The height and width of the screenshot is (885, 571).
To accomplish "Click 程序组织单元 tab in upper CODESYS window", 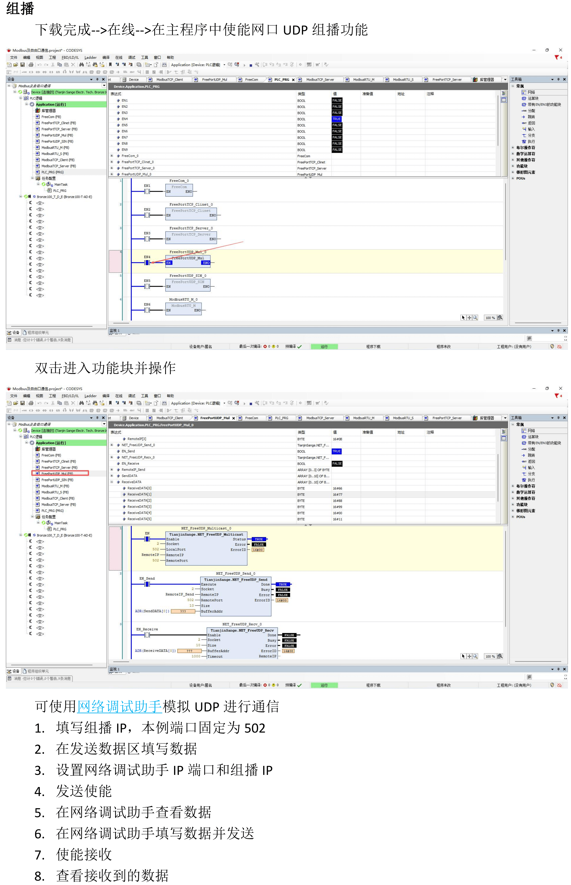I will (36, 333).
